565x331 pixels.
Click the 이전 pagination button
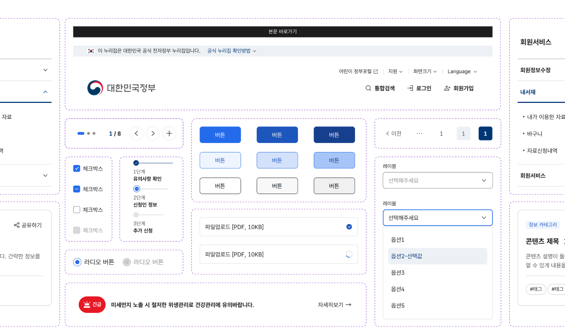(x=393, y=133)
